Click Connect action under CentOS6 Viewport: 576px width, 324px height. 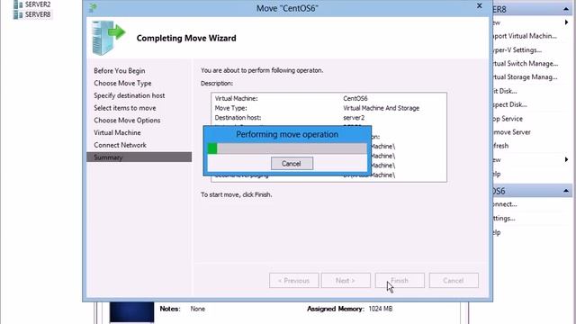[x=505, y=204]
